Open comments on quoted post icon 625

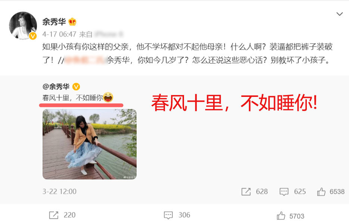[284, 192]
